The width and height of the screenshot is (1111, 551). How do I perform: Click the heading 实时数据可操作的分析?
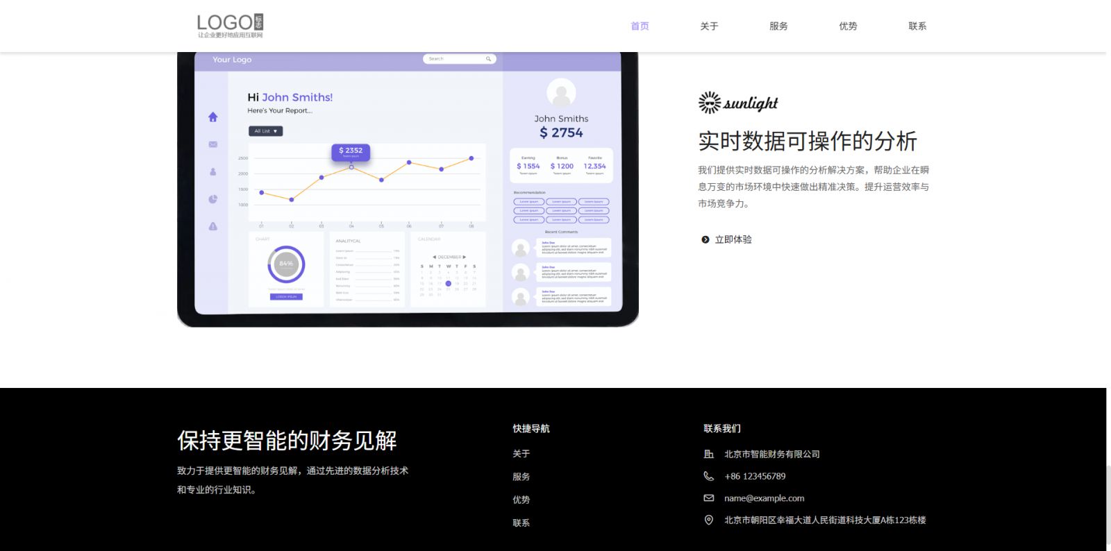[808, 141]
